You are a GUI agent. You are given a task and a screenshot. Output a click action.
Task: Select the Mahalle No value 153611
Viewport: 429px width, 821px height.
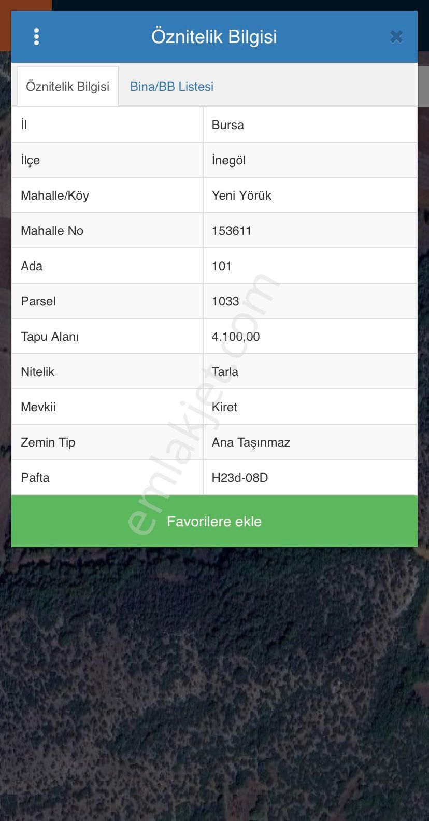tap(232, 231)
